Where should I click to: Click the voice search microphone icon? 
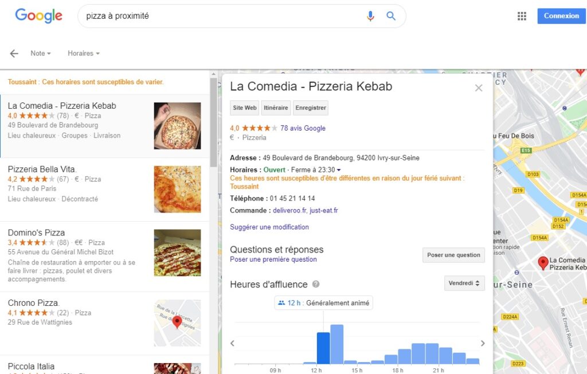pos(370,16)
